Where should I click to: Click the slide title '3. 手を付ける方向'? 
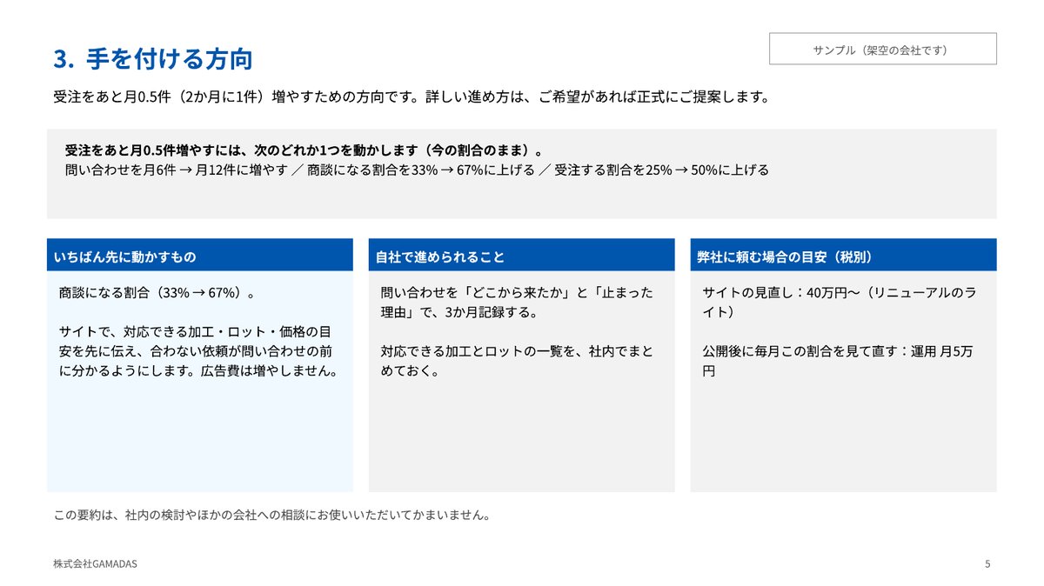(153, 59)
